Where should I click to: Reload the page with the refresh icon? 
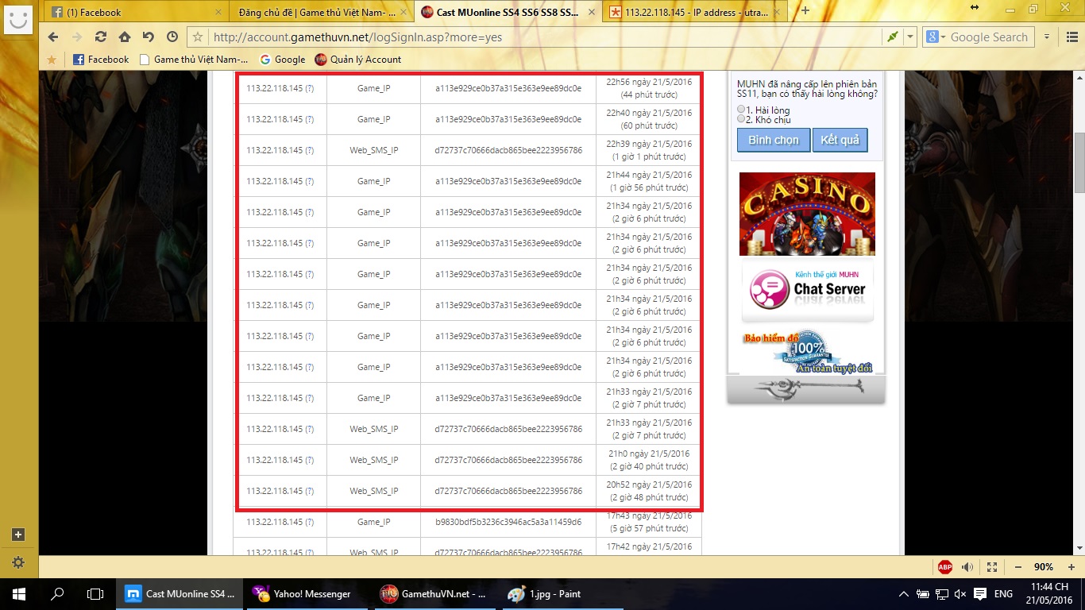[x=100, y=37]
